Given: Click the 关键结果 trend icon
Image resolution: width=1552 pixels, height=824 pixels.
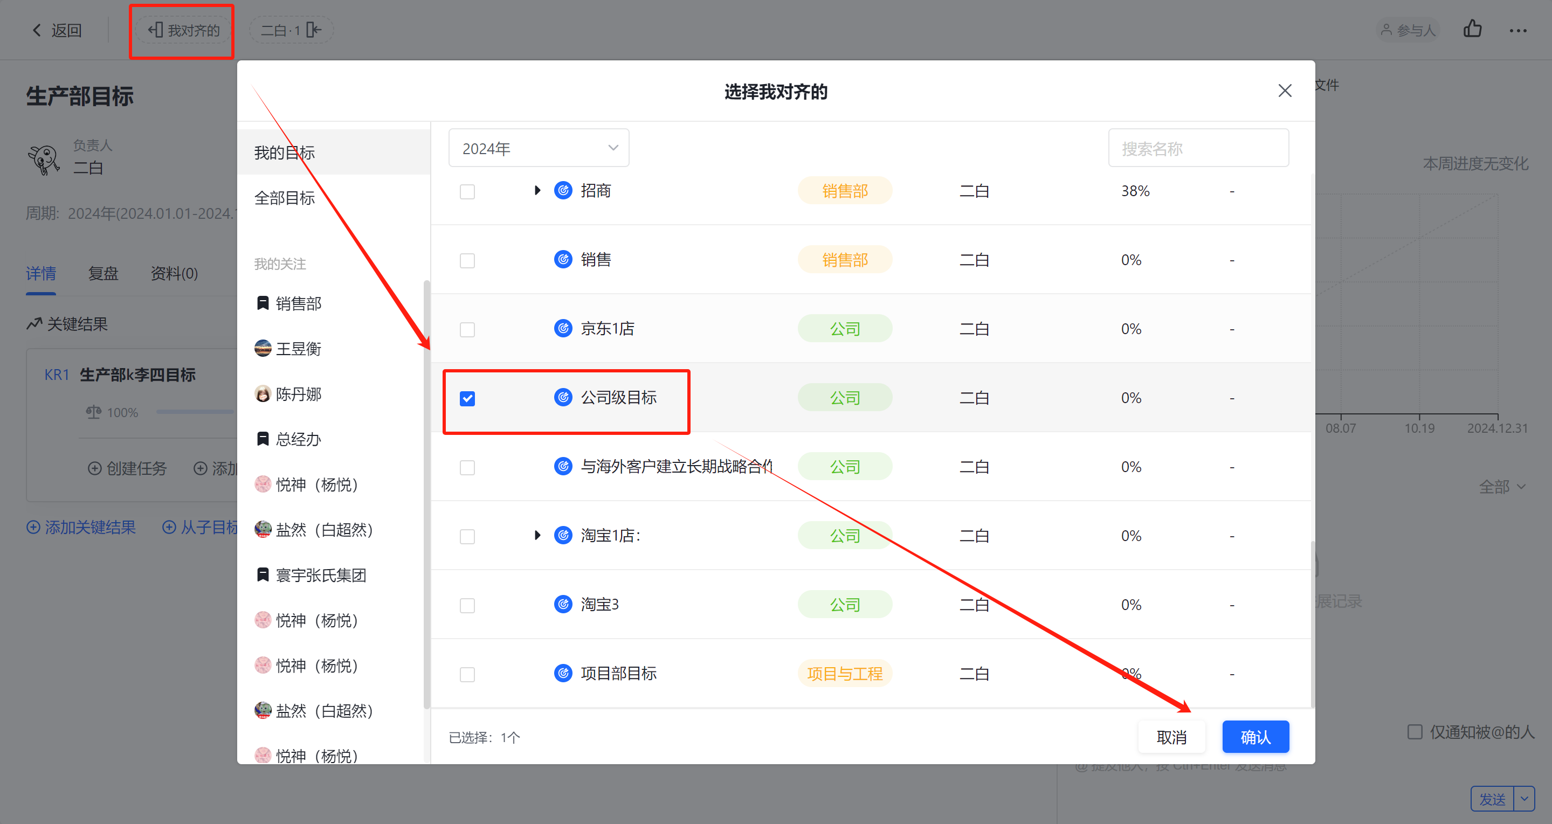Looking at the screenshot, I should pyautogui.click(x=35, y=323).
